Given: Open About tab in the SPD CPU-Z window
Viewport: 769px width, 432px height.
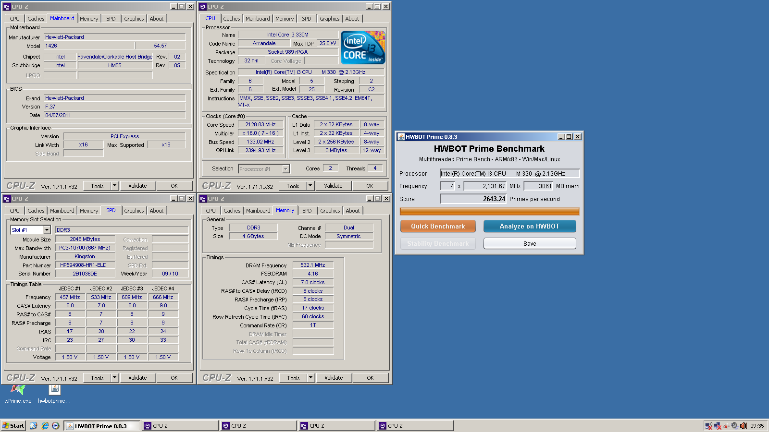Looking at the screenshot, I should (x=157, y=211).
